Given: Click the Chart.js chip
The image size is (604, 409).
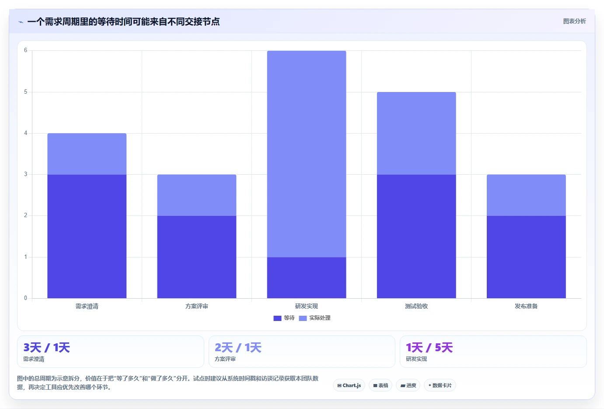Looking at the screenshot, I should coord(349,385).
